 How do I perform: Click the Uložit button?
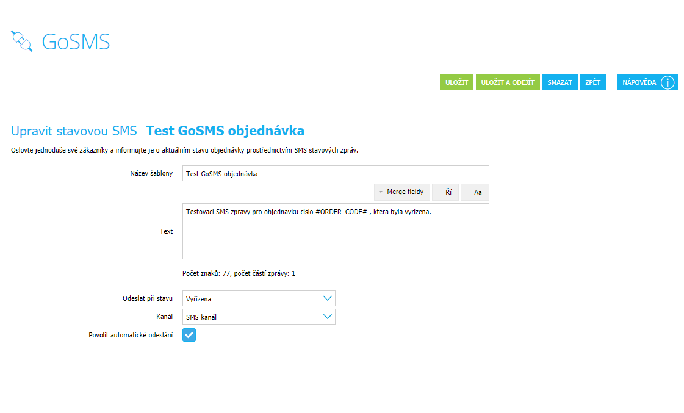[x=456, y=82]
